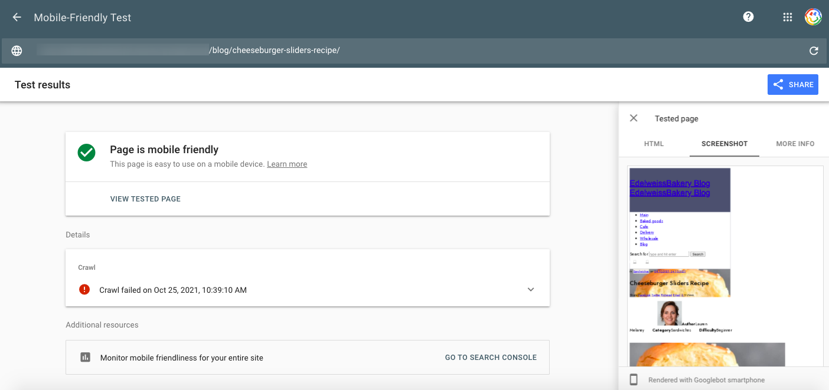Click the green mobile friendly checkmark
This screenshot has height=390, width=829.
(x=87, y=153)
